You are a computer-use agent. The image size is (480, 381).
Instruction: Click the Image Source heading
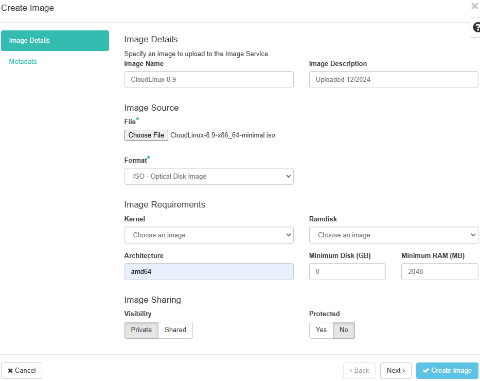click(152, 108)
